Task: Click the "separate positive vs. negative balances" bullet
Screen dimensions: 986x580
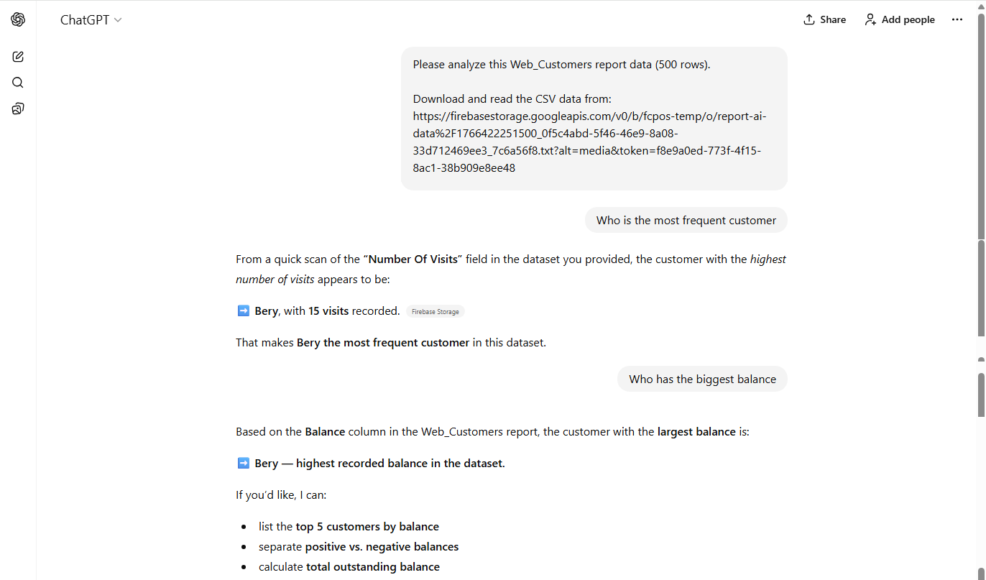Action: tap(381, 547)
